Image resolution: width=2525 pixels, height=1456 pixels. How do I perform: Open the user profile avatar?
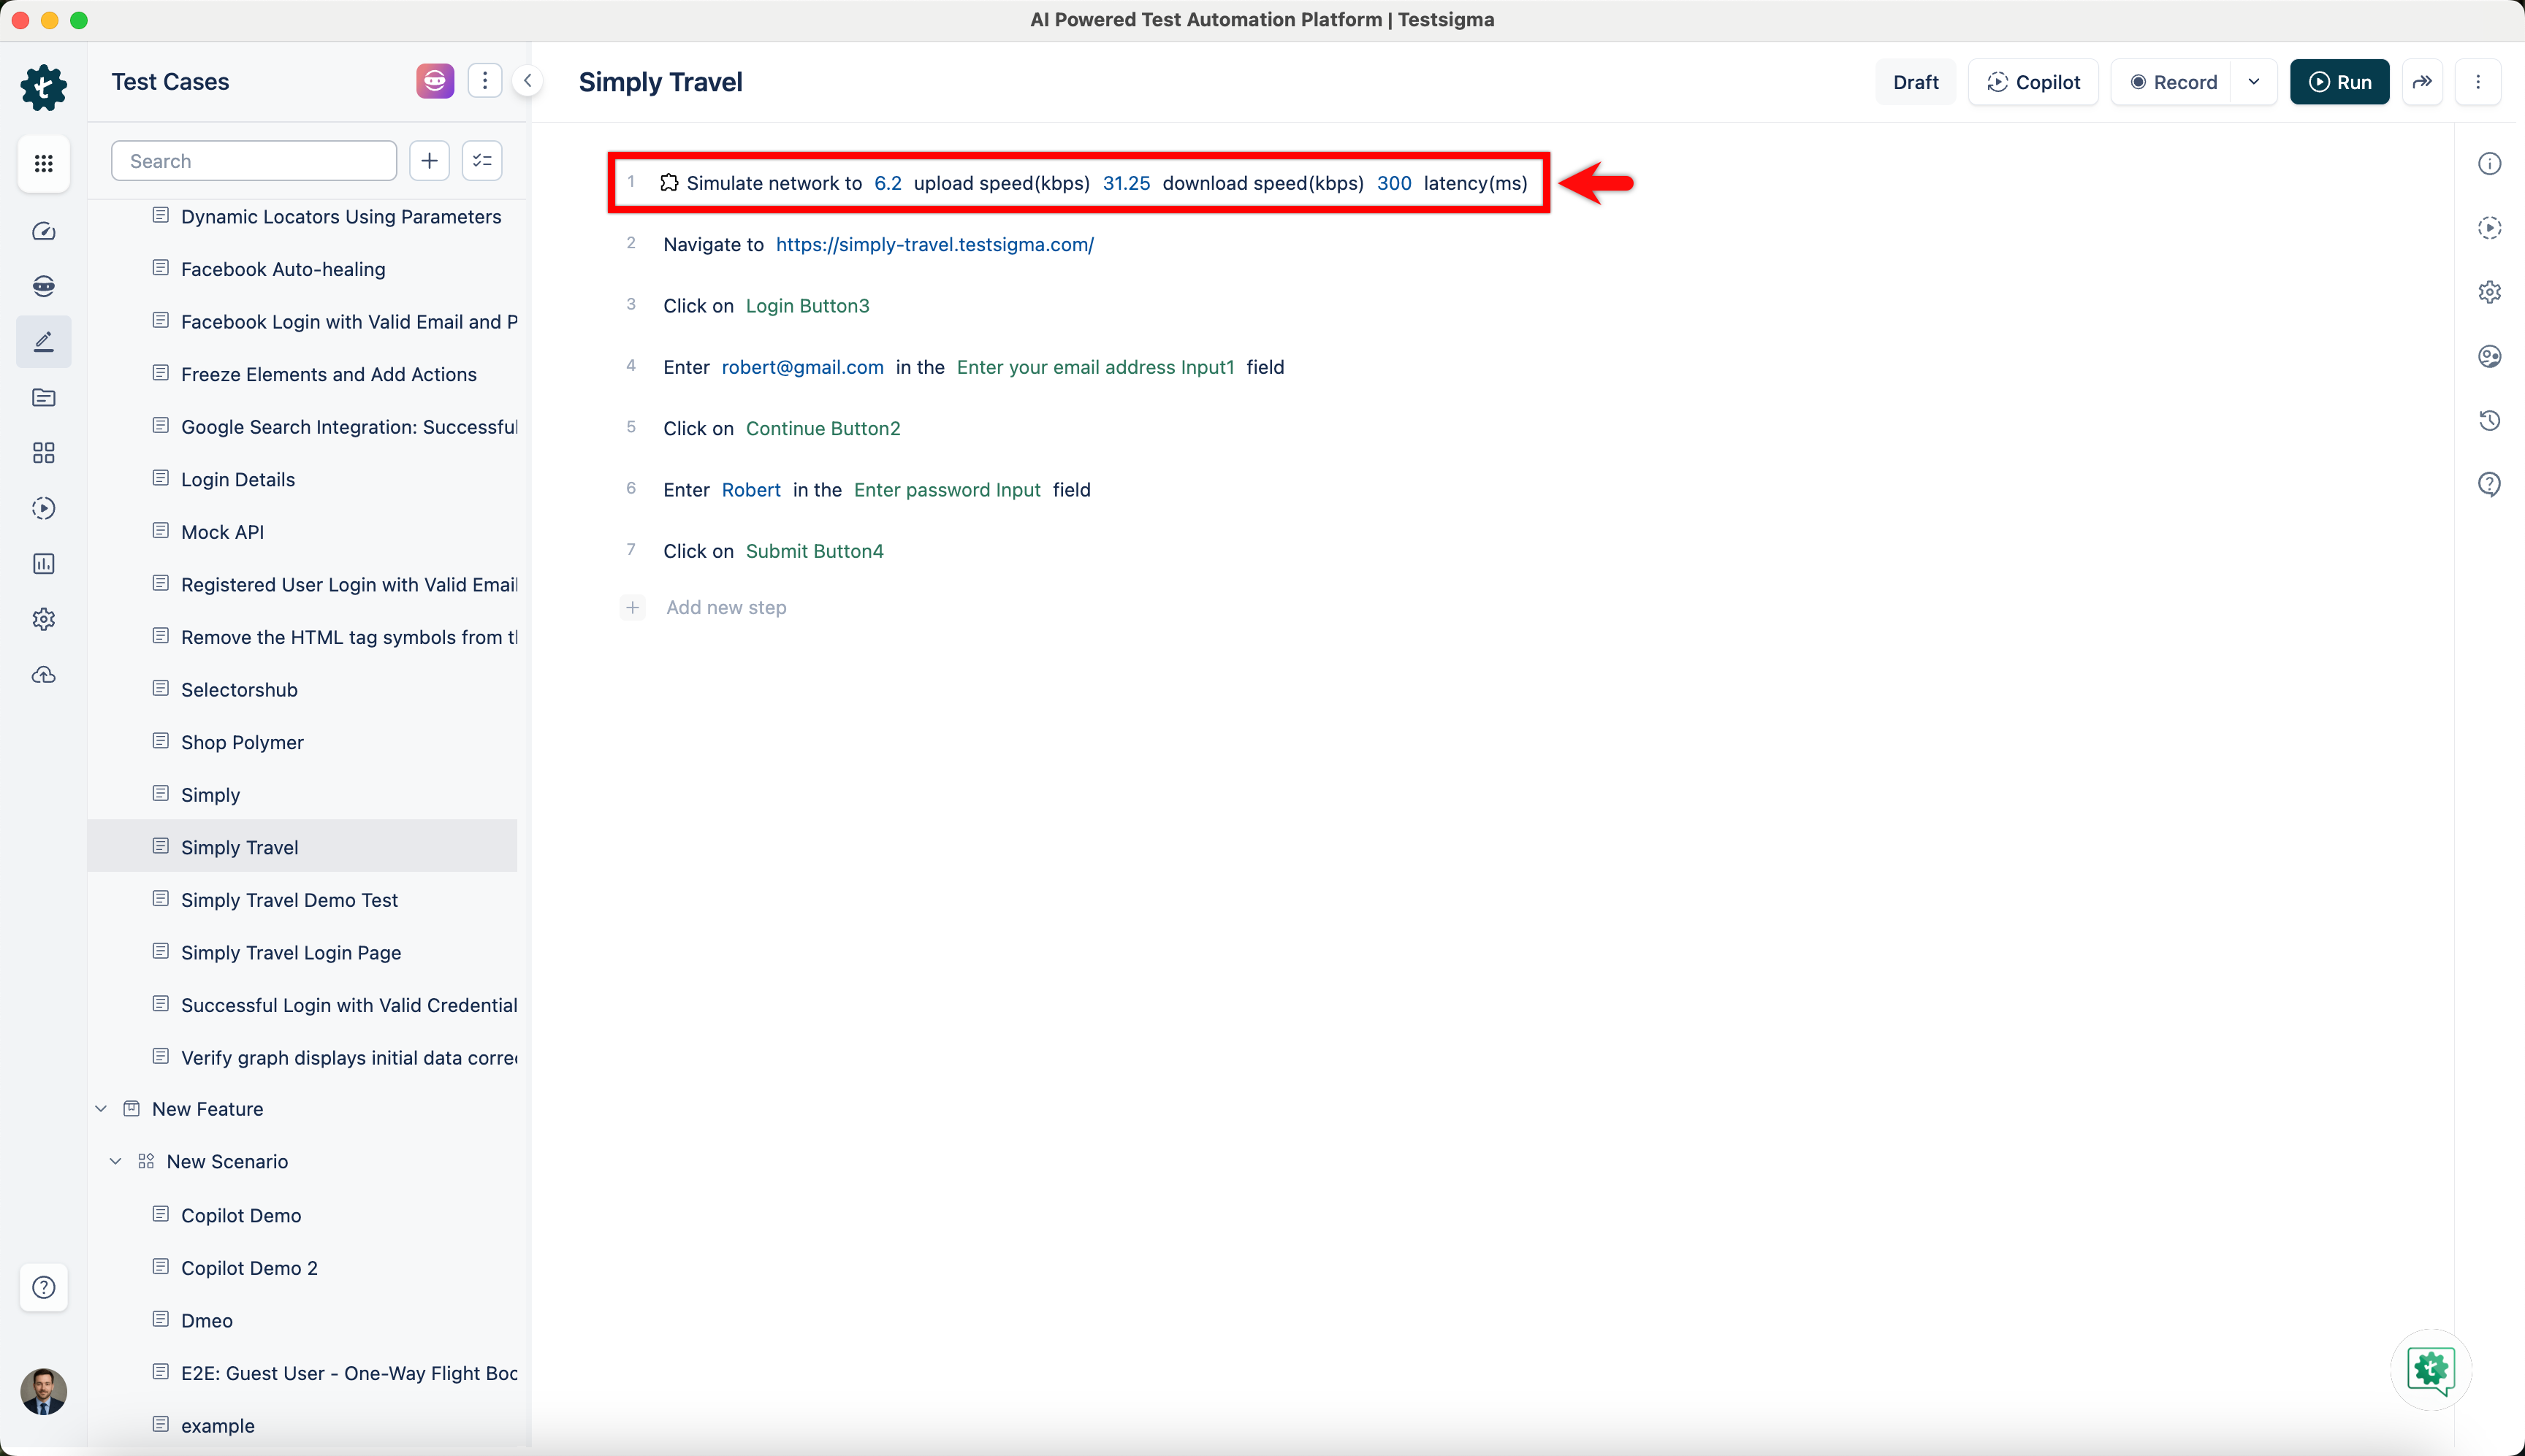(x=44, y=1391)
